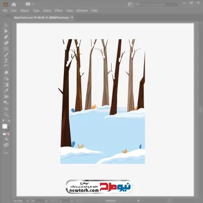Viewport: 203px width, 203px height.
Task: Open the Edit Toolbar three-dots menu
Action: coord(6,153)
